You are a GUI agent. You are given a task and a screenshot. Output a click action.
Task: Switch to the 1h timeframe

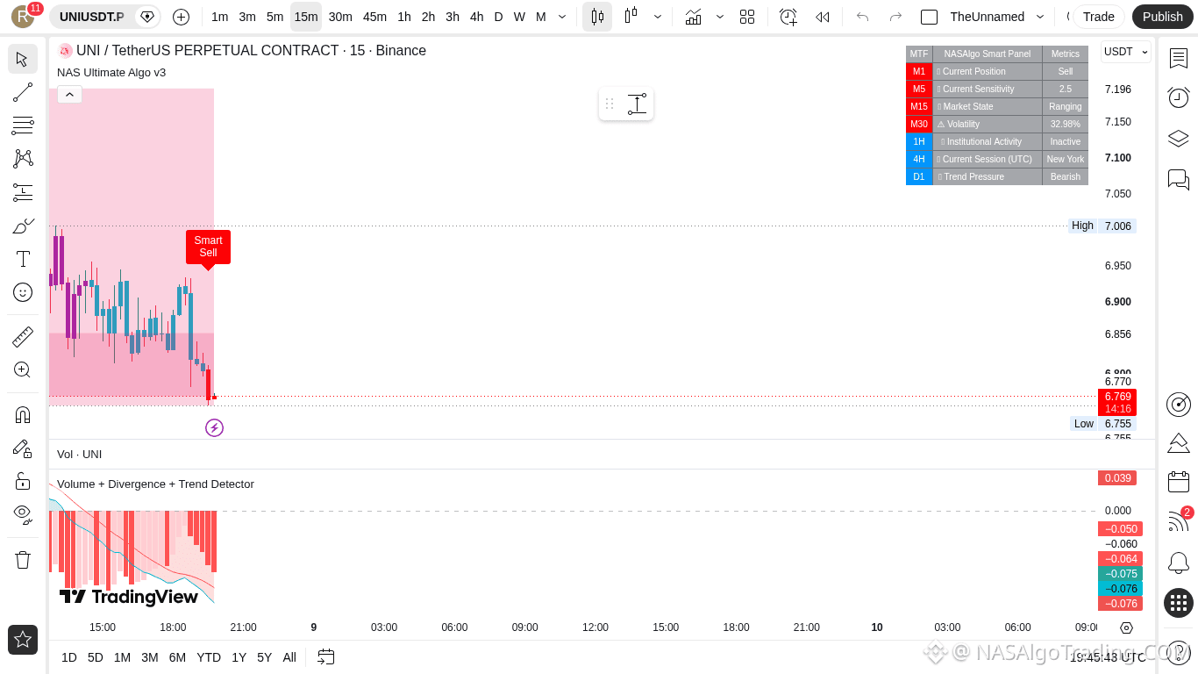click(404, 17)
